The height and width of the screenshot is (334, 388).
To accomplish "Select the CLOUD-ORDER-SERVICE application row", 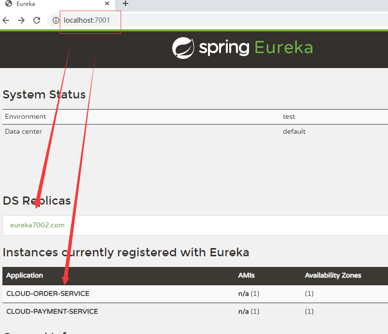I will coord(48,293).
